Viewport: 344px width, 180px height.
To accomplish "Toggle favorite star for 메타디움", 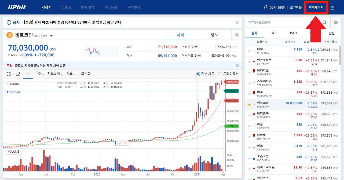I will tap(249, 72).
